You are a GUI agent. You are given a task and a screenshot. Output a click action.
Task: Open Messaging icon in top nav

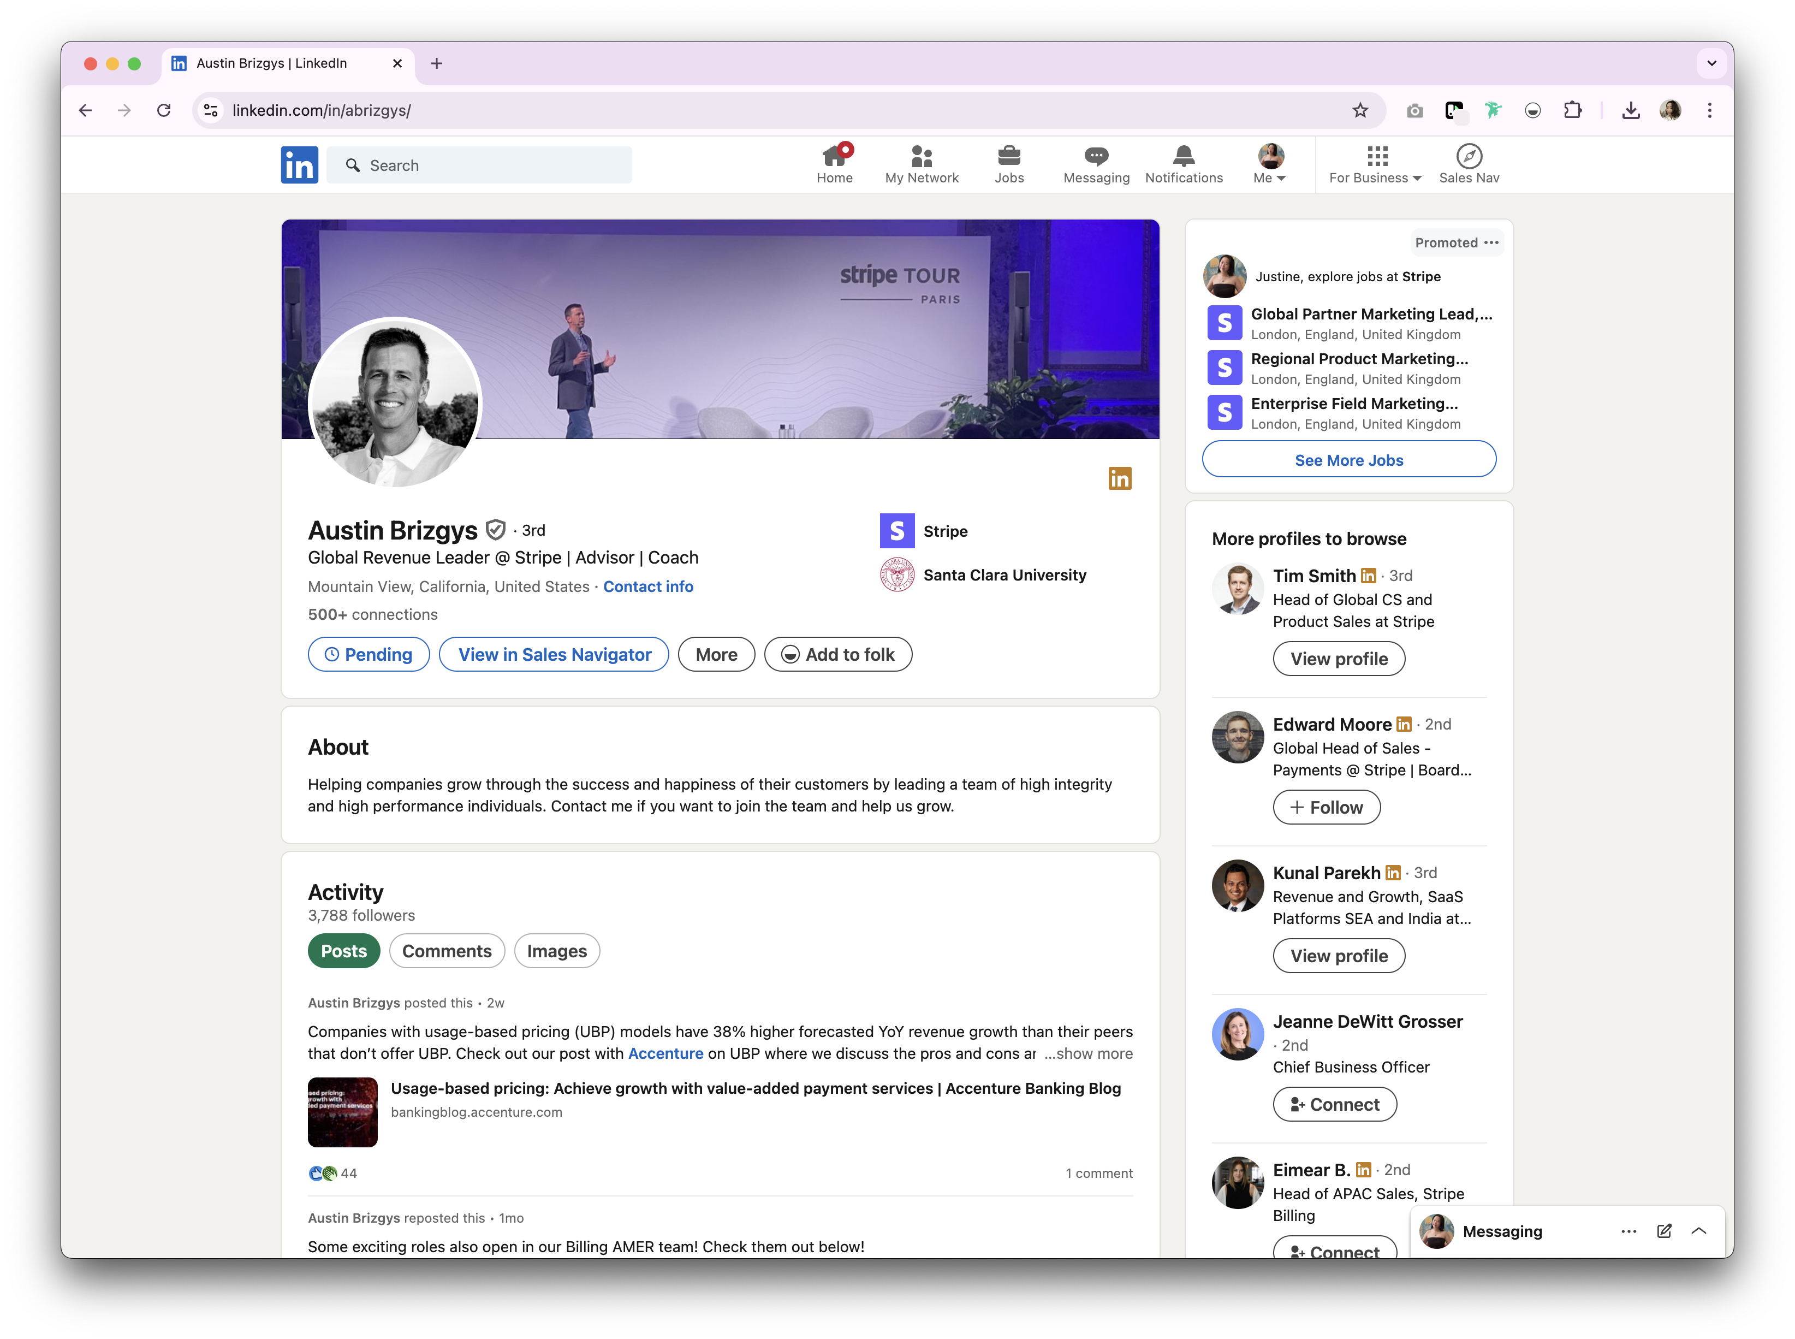tap(1096, 156)
